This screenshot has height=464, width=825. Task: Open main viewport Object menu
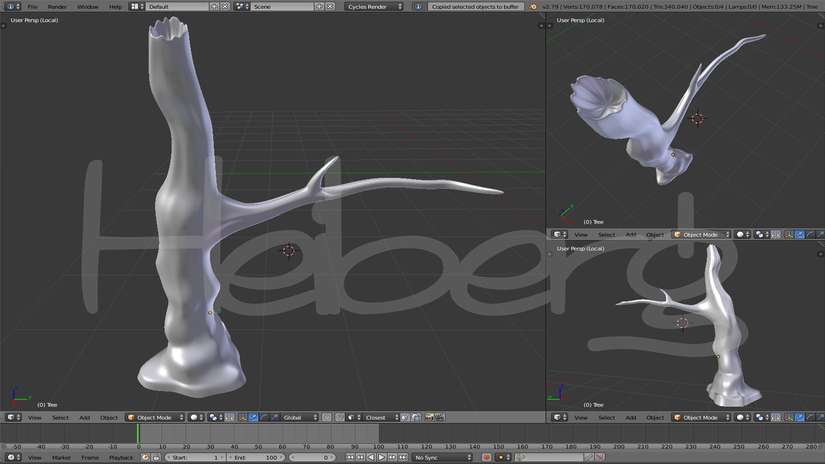coord(109,418)
